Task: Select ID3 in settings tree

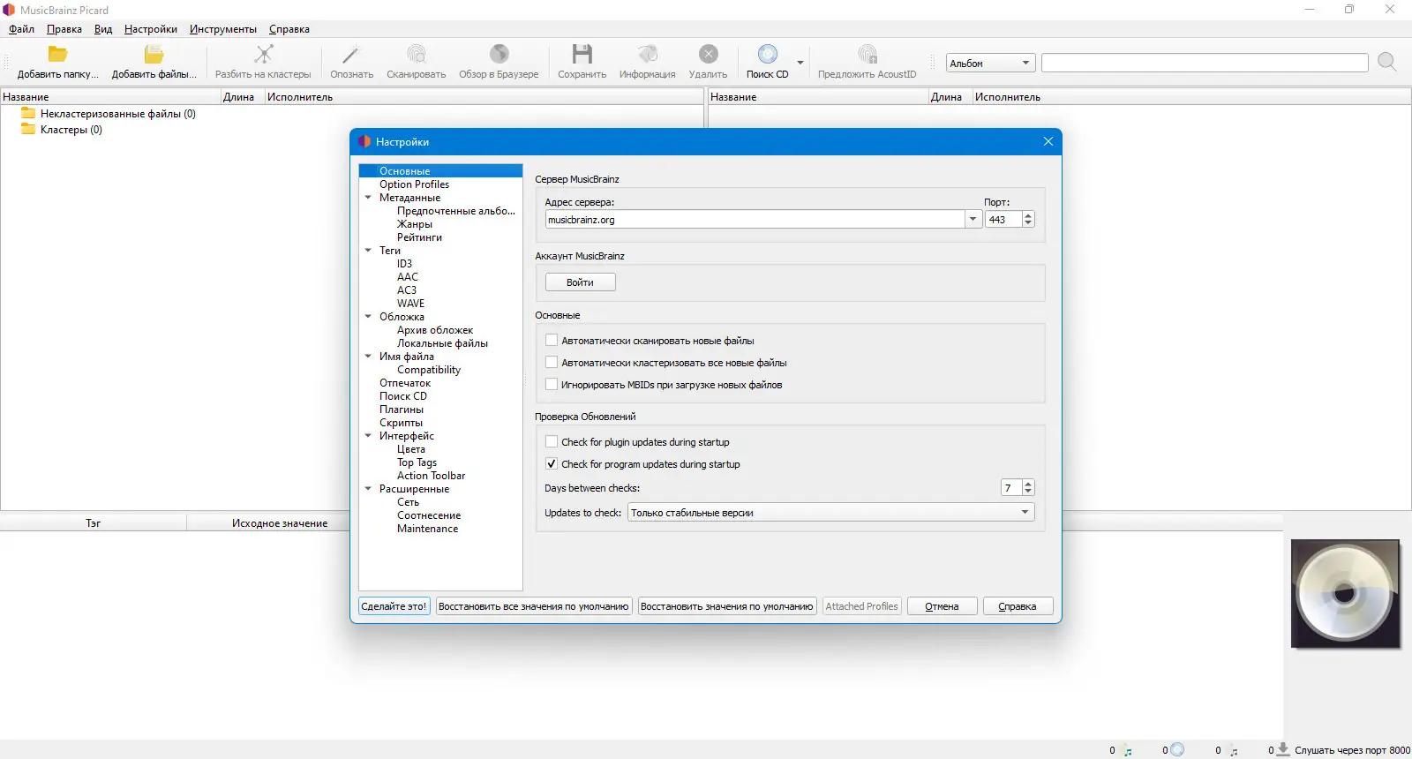Action: 404,264
